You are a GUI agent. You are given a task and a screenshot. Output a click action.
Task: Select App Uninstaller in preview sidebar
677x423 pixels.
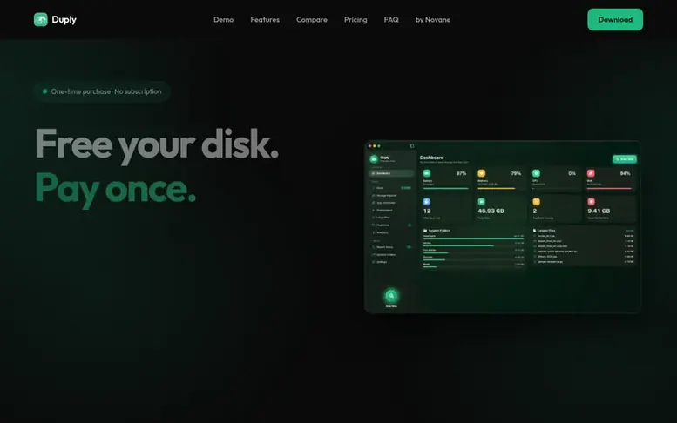pyautogui.click(x=391, y=203)
